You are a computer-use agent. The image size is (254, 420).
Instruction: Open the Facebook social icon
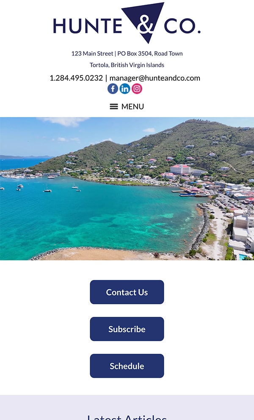point(113,89)
